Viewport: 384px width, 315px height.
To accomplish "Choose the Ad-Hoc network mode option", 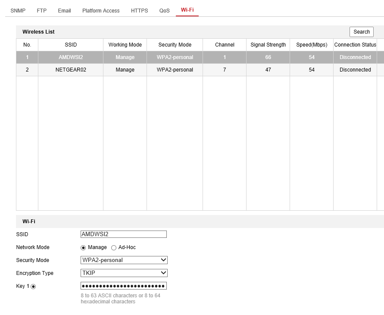I will point(114,248).
